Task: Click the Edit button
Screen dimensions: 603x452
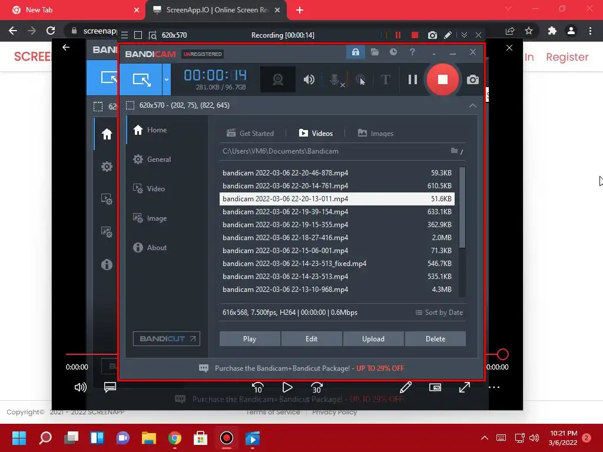Action: [312, 339]
